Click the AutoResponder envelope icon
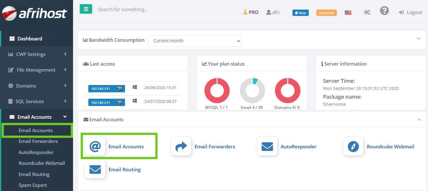Viewport: 428px width, 191px height. tap(267, 146)
